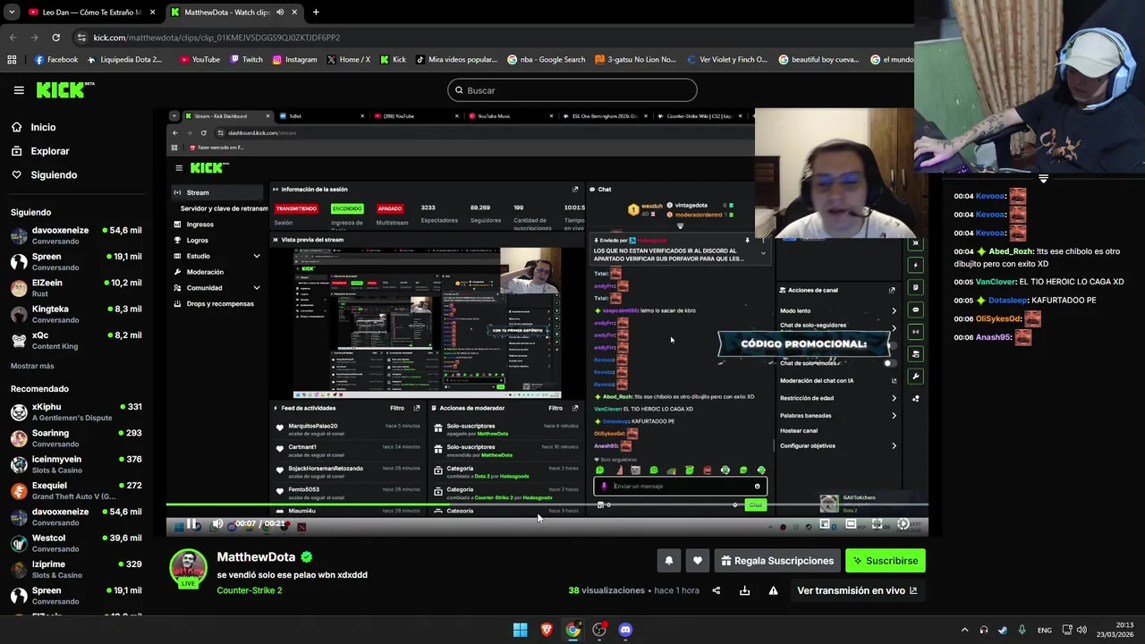This screenshot has height=644, width=1145.
Task: Click the Kick logo in the header
Action: [65, 89]
